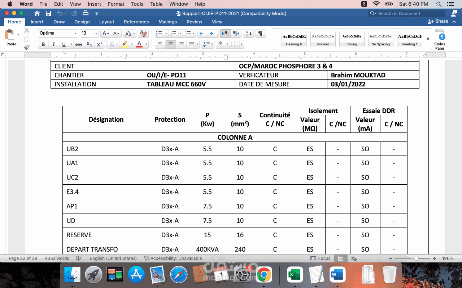Toggle Focus mode in status bar
This screenshot has height=288, width=462.
[x=321, y=258]
